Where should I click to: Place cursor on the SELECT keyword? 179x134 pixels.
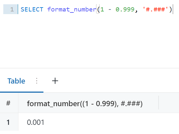tap(32, 9)
